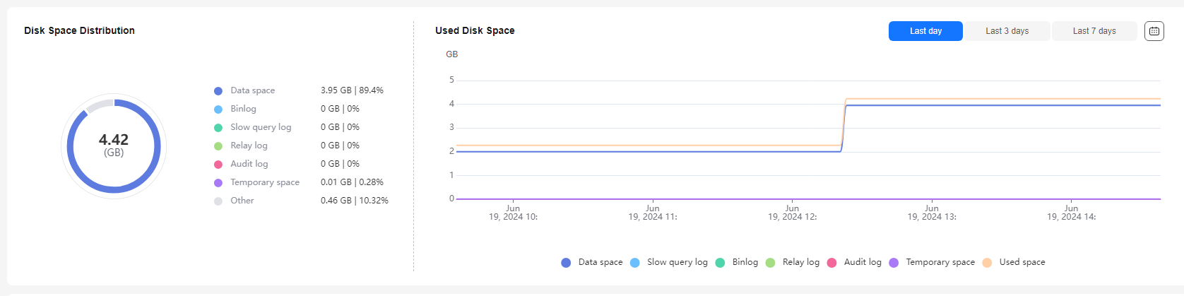Click Slow query log green dot in distribution
This screenshot has width=1184, height=296.
(x=218, y=128)
